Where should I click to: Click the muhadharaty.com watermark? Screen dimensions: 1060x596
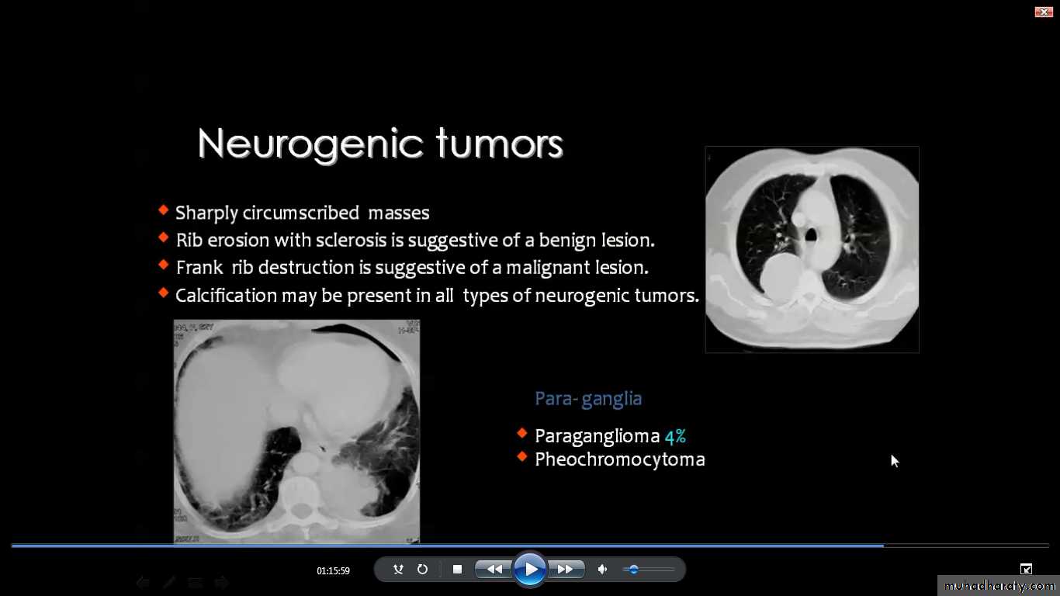[x=997, y=586]
